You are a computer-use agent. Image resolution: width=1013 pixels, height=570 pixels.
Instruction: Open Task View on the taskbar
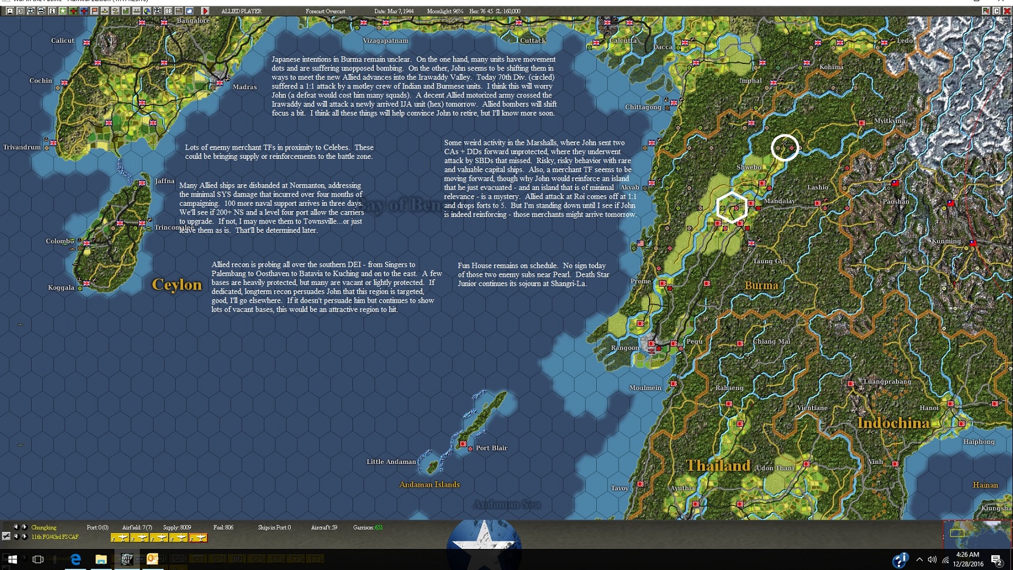38,559
